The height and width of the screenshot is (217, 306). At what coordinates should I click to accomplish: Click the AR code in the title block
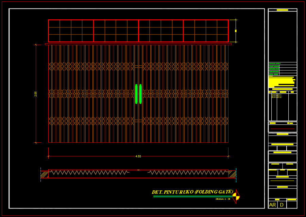pyautogui.click(x=272, y=205)
